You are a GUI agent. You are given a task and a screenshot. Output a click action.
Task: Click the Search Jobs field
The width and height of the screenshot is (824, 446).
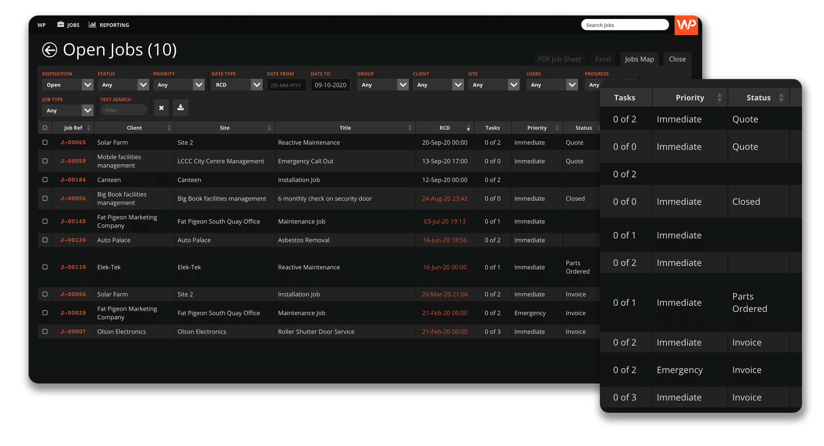pyautogui.click(x=624, y=25)
